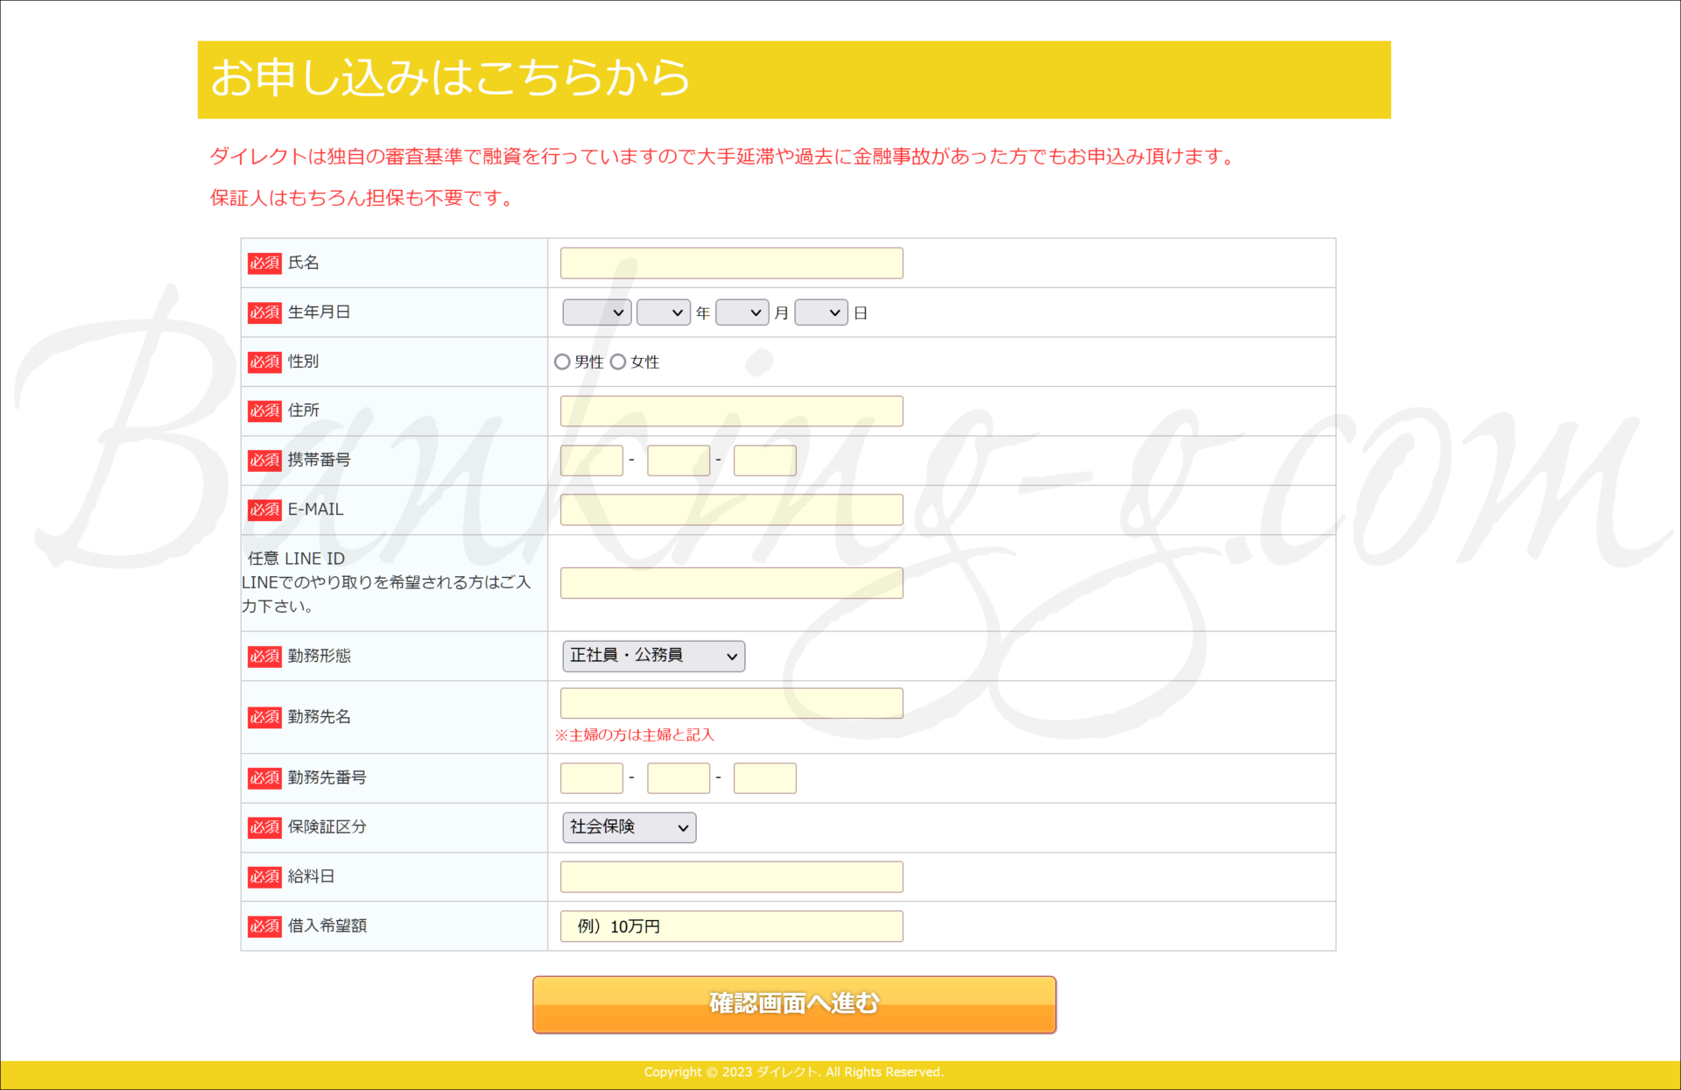Select the 女性 radio button
The width and height of the screenshot is (1681, 1090).
coord(618,362)
